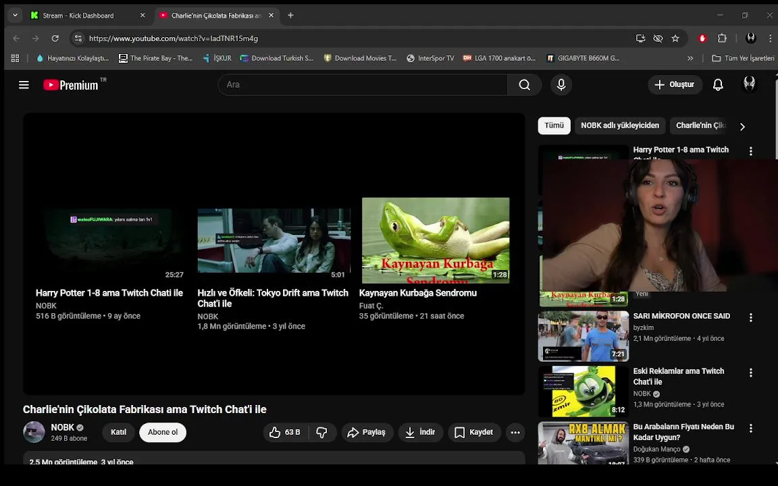The image size is (778, 486).
Task: Open options menu for Harry Potter sidebar video
Action: [751, 151]
